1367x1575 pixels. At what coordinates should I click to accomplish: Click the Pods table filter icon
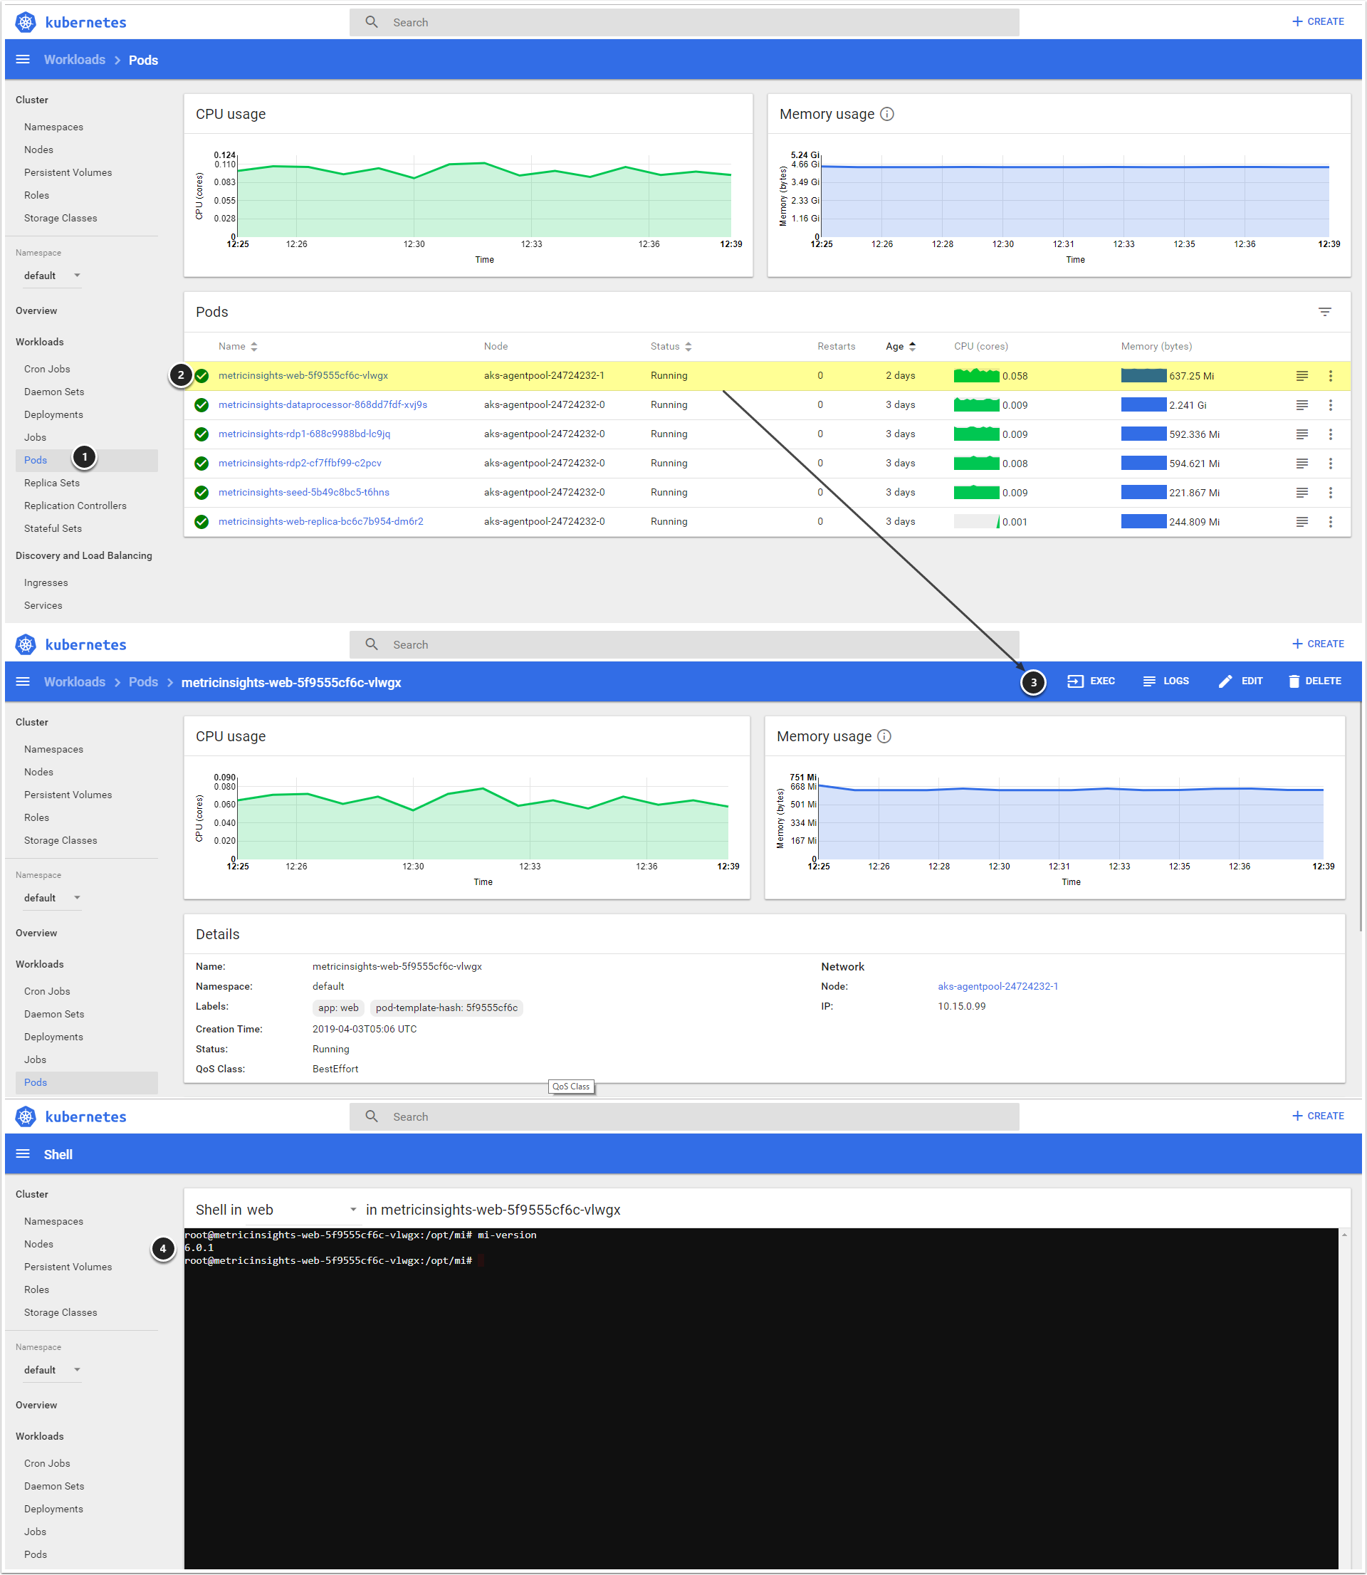tap(1324, 312)
